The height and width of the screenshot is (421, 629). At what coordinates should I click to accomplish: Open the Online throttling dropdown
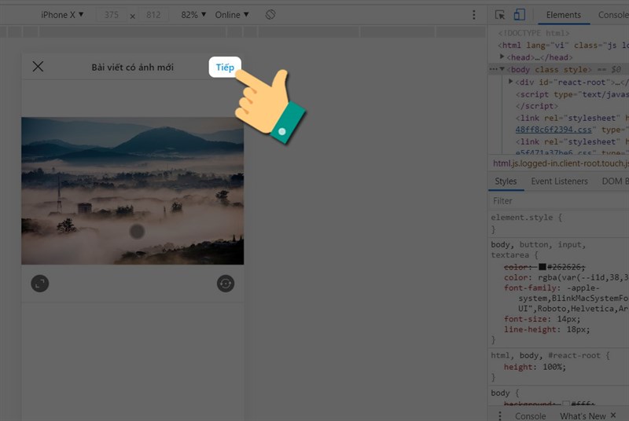(x=232, y=15)
